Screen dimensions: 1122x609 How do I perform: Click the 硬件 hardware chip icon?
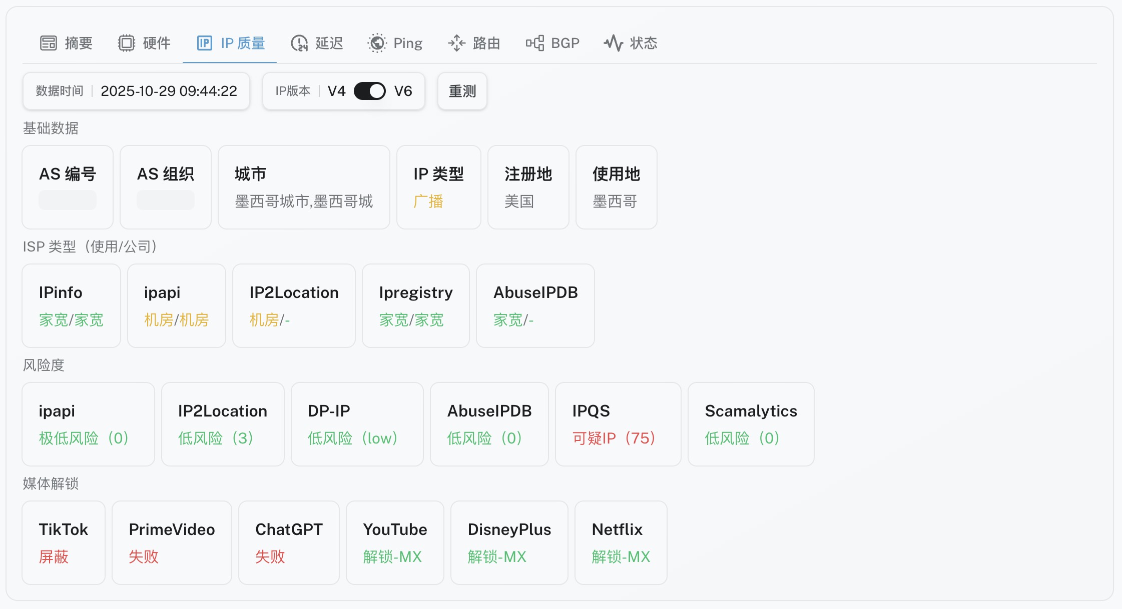coord(127,43)
